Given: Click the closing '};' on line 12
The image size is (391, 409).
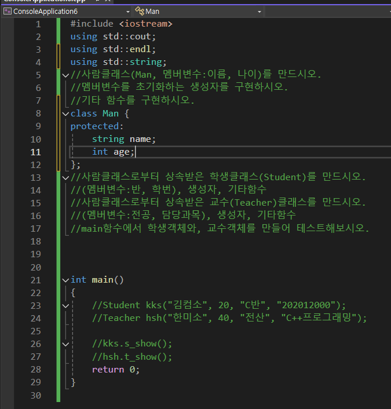Looking at the screenshot, I should [x=76, y=165].
